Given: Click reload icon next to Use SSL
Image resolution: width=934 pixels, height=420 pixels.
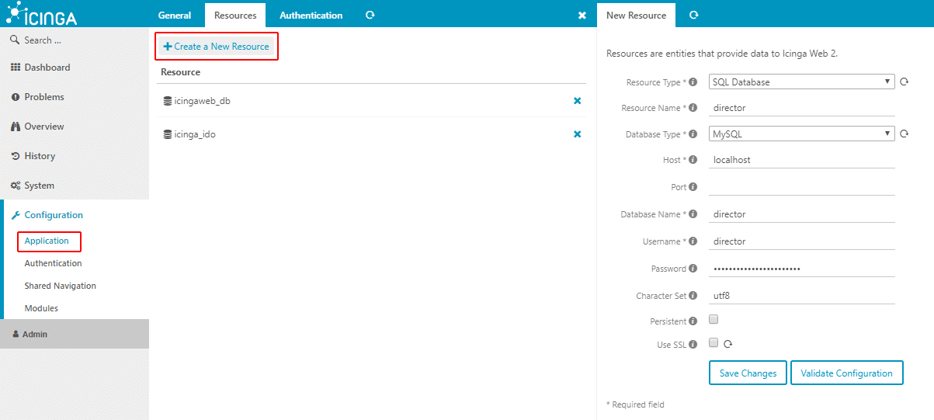Looking at the screenshot, I should 728,344.
